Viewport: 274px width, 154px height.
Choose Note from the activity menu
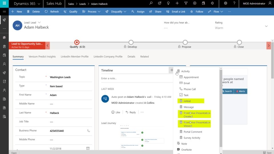(182, 143)
